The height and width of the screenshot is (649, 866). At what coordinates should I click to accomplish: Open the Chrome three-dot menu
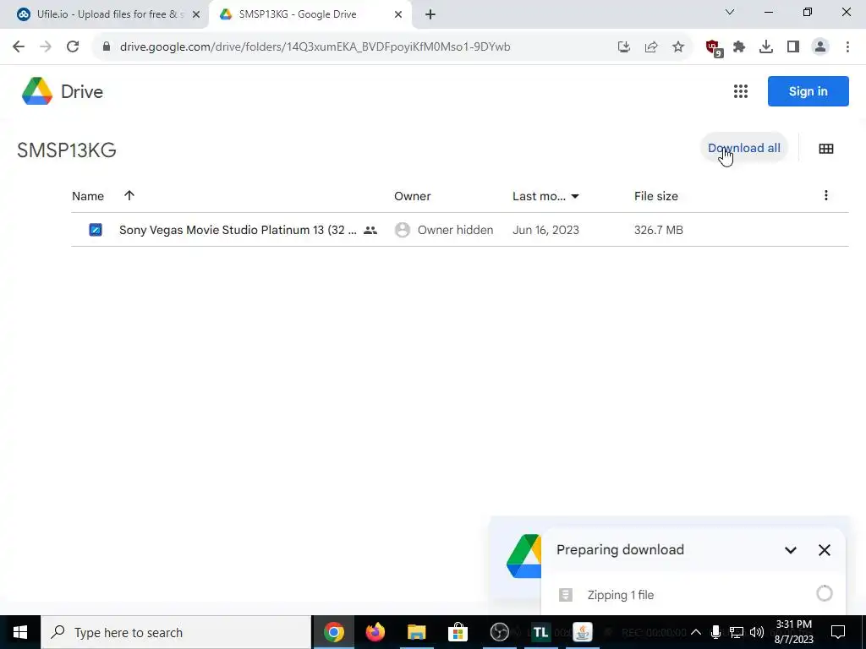(847, 47)
